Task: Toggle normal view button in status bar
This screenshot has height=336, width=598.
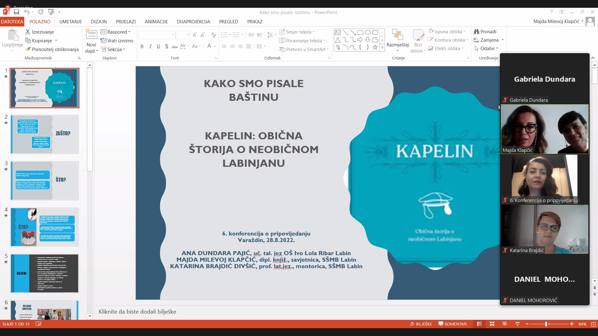Action: tap(479, 324)
